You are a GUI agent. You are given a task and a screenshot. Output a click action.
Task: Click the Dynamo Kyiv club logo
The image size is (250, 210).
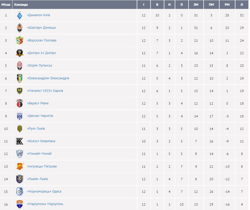point(20,15)
